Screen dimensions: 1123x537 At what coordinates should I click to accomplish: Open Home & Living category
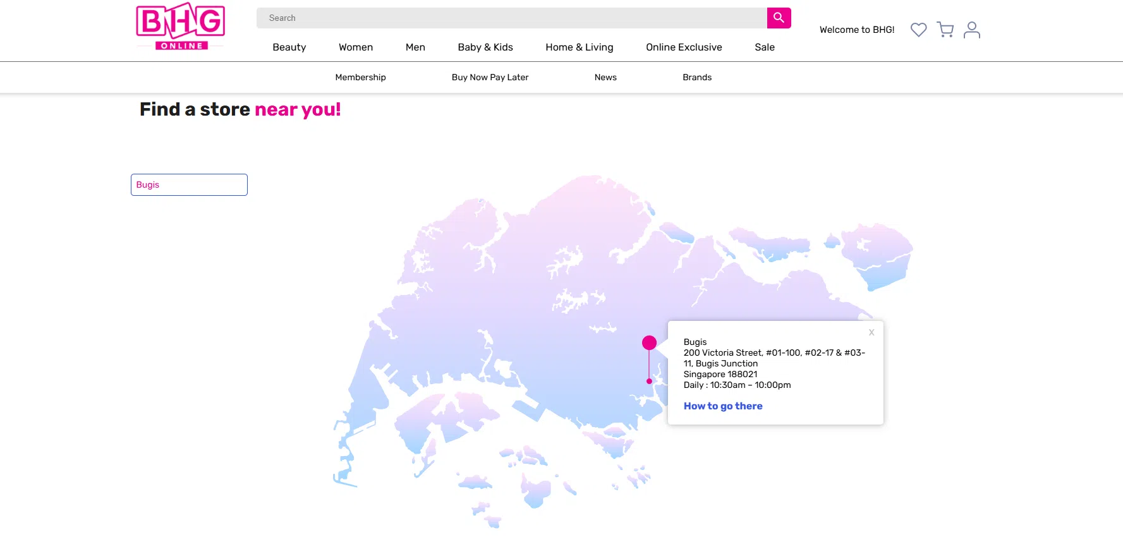[579, 47]
